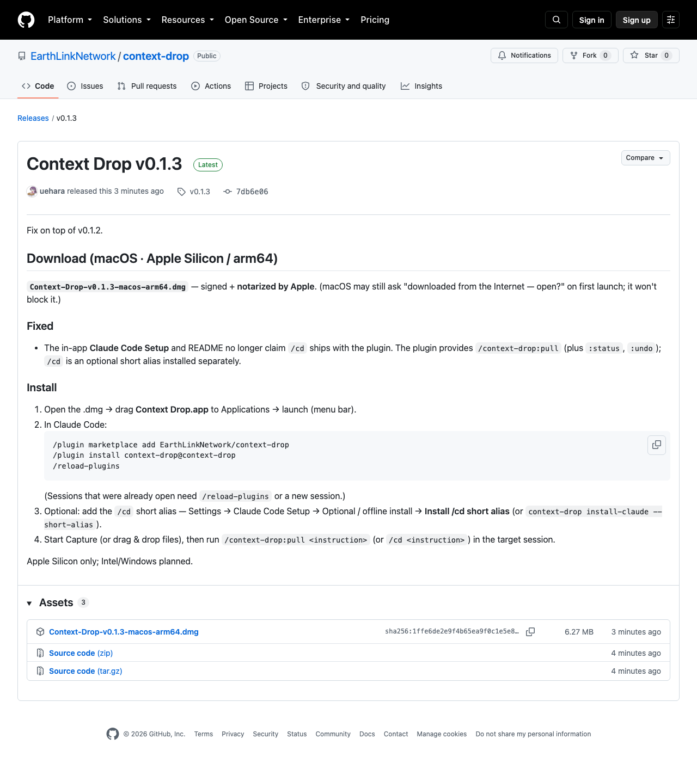Click the repository icon before EarthLinkNetwork
Viewport: 697px width, 763px height.
[x=22, y=56]
